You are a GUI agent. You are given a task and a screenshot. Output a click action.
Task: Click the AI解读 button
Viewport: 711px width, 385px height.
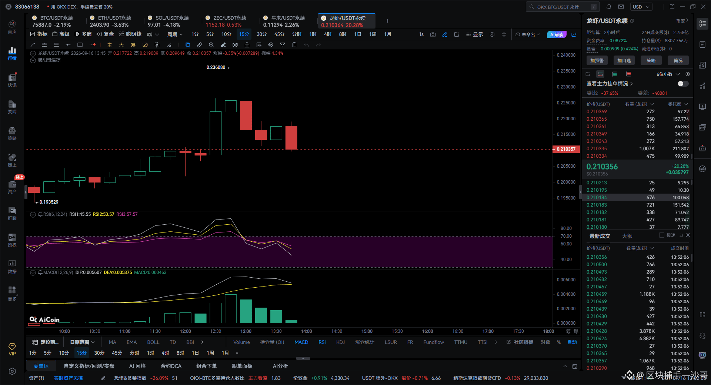click(557, 34)
